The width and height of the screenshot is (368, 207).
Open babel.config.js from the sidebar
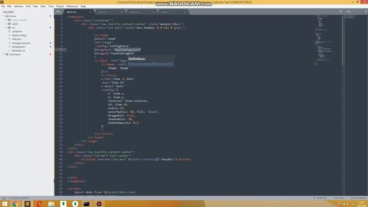[19, 35]
